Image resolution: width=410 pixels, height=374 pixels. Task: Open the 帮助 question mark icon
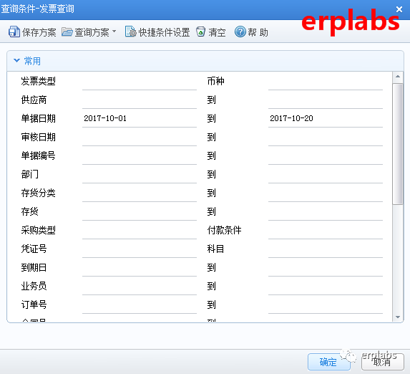pyautogui.click(x=240, y=32)
